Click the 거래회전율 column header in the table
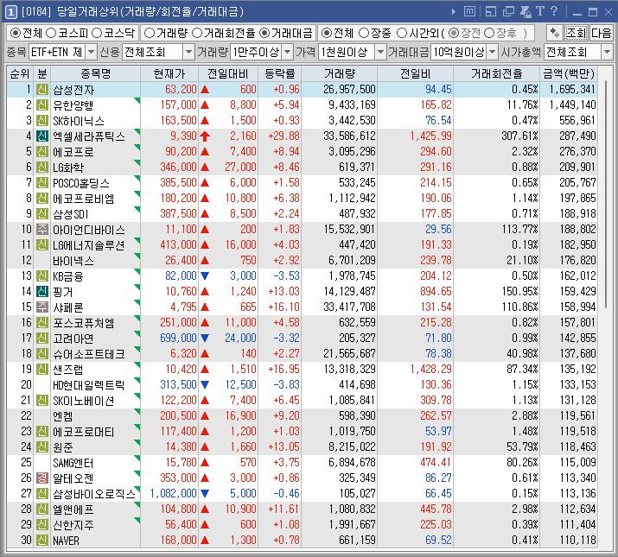Viewport: 618px width, 557px height. tap(497, 73)
